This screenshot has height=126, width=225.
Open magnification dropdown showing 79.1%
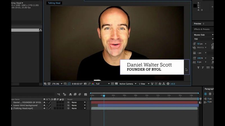click(x=57, y=84)
